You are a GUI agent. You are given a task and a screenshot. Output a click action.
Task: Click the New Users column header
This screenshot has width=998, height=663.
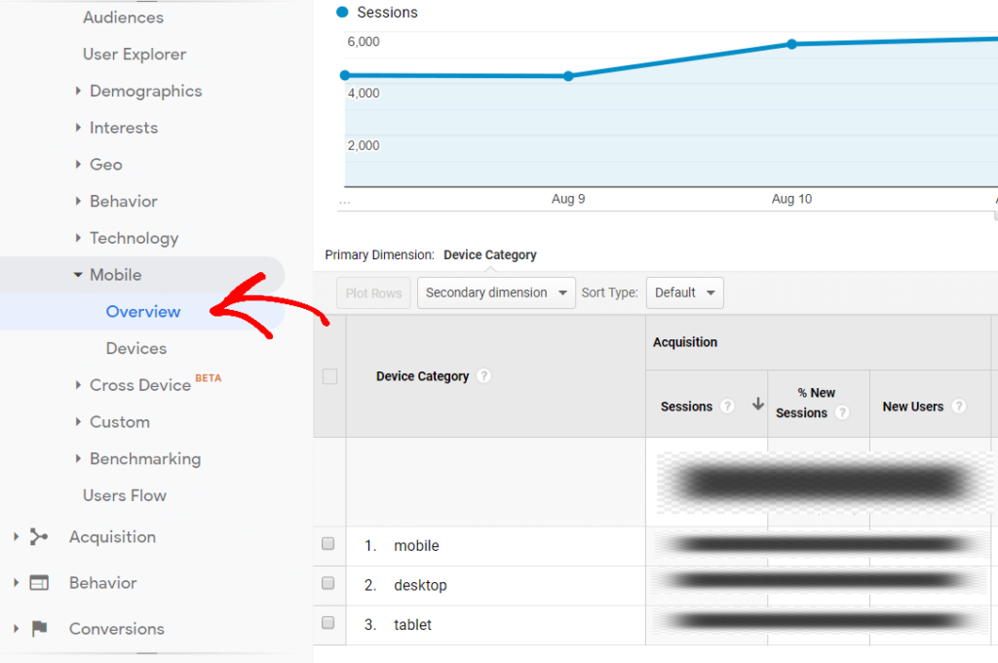(x=912, y=407)
